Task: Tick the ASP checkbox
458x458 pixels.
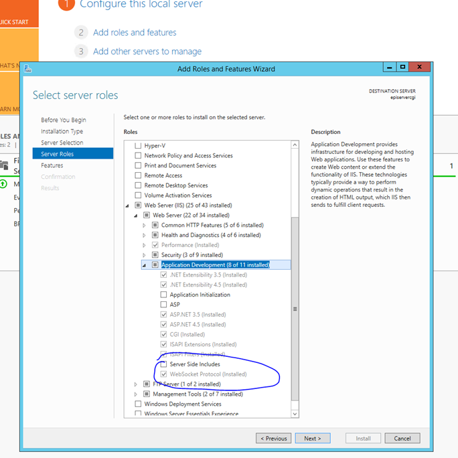Action: [x=164, y=305]
